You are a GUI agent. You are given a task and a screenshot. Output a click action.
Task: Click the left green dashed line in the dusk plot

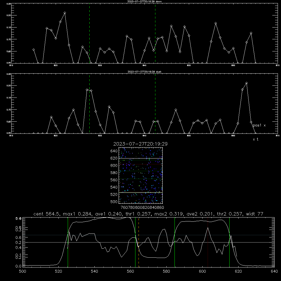click(x=89, y=103)
